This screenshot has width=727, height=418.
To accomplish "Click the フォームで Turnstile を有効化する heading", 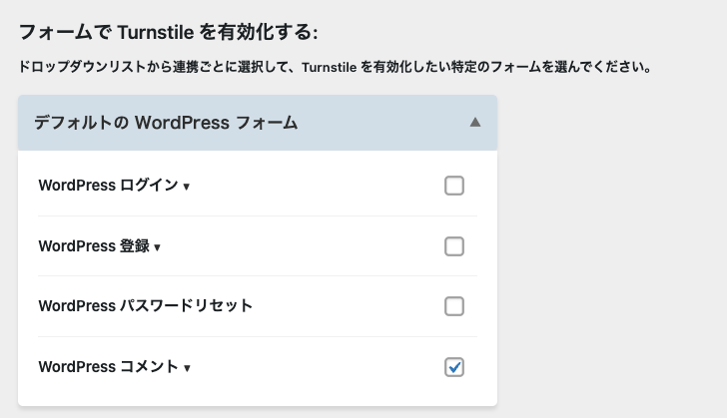I will click(x=168, y=33).
